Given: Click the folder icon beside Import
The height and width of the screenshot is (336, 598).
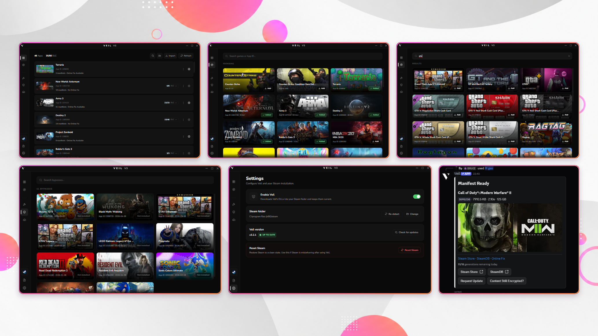Looking at the screenshot, I should coord(159,56).
